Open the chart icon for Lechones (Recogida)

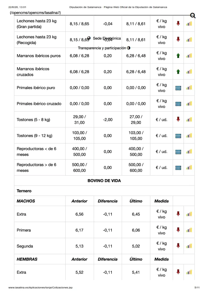click(x=189, y=40)
